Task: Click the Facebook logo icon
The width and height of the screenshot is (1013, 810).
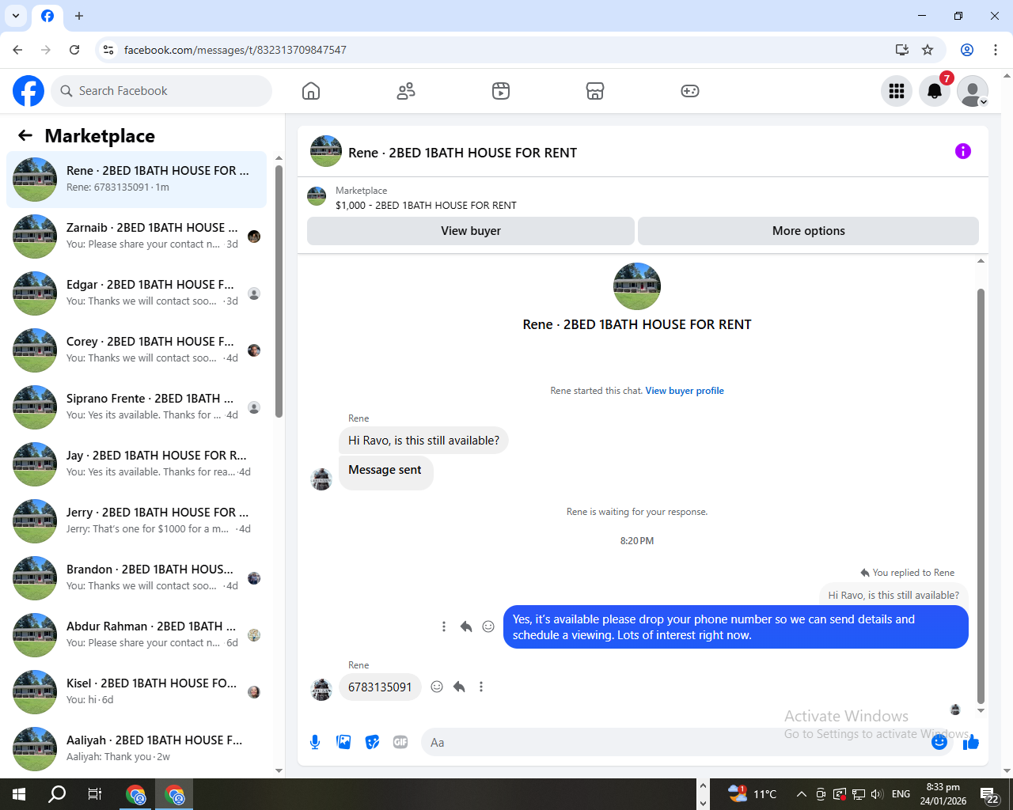Action: [x=28, y=91]
